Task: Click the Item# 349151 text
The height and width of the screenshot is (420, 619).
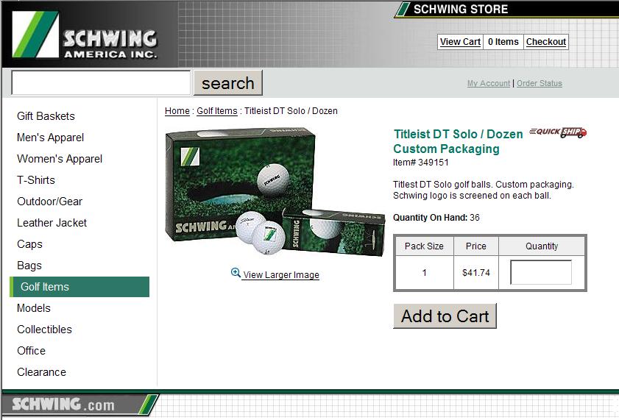Action: (x=421, y=162)
